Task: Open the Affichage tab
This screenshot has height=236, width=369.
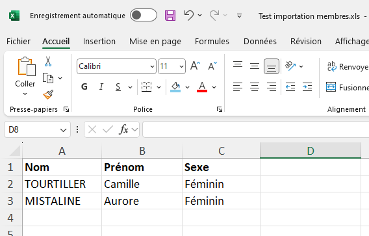Action: tap(352, 42)
